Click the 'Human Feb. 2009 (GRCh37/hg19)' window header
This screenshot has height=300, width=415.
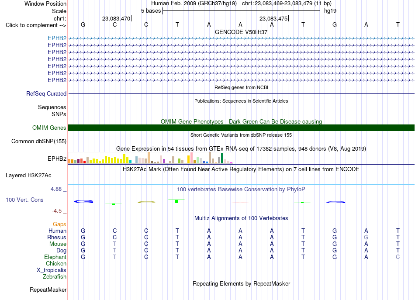pyautogui.click(x=194, y=3)
